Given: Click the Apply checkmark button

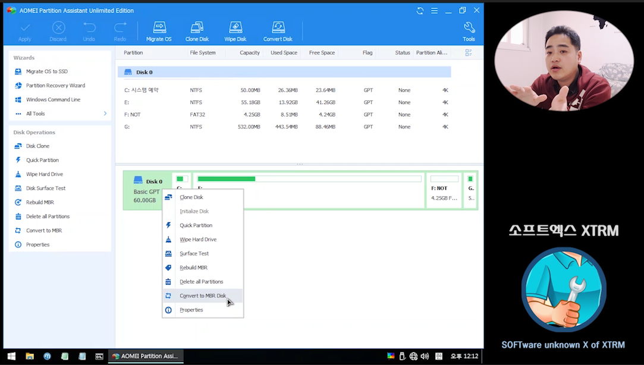Looking at the screenshot, I should [24, 32].
